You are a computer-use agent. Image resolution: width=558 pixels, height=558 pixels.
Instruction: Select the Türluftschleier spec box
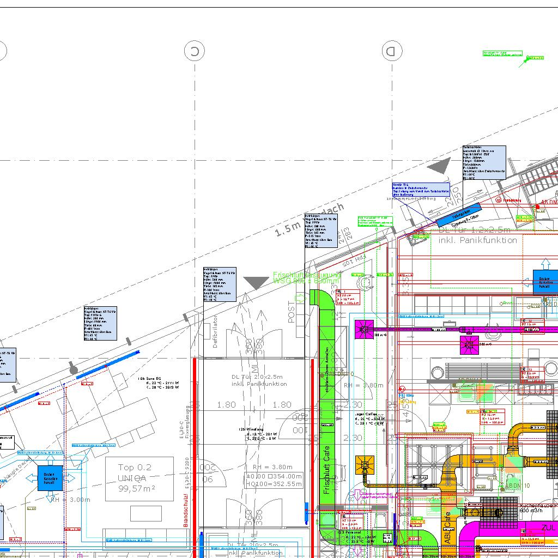[x=484, y=162]
